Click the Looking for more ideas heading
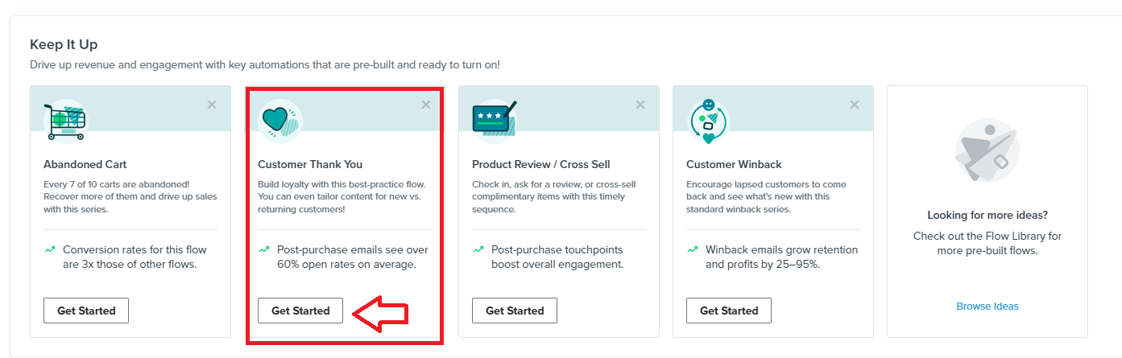The width and height of the screenshot is (1122, 358). [987, 216]
